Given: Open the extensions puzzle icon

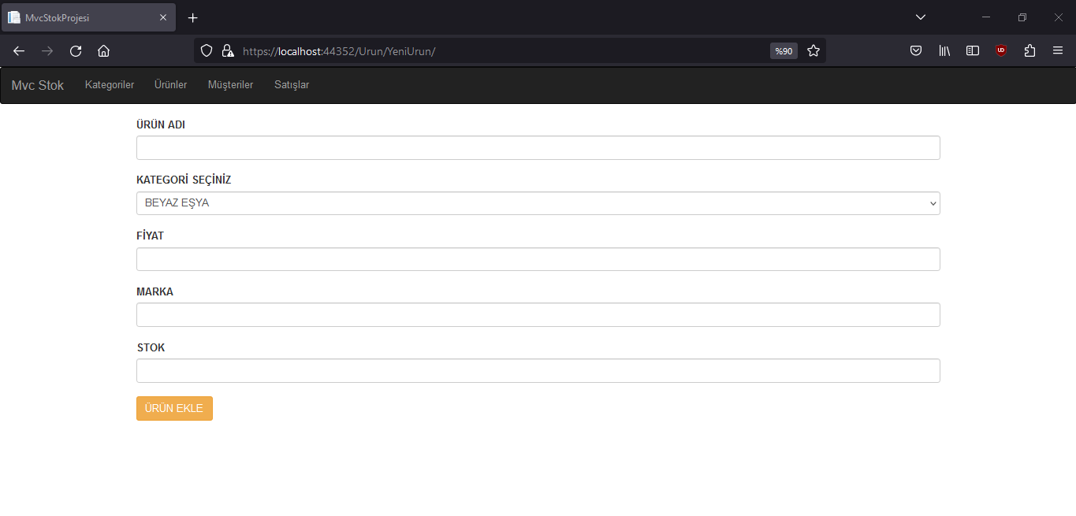Looking at the screenshot, I should pyautogui.click(x=1029, y=50).
